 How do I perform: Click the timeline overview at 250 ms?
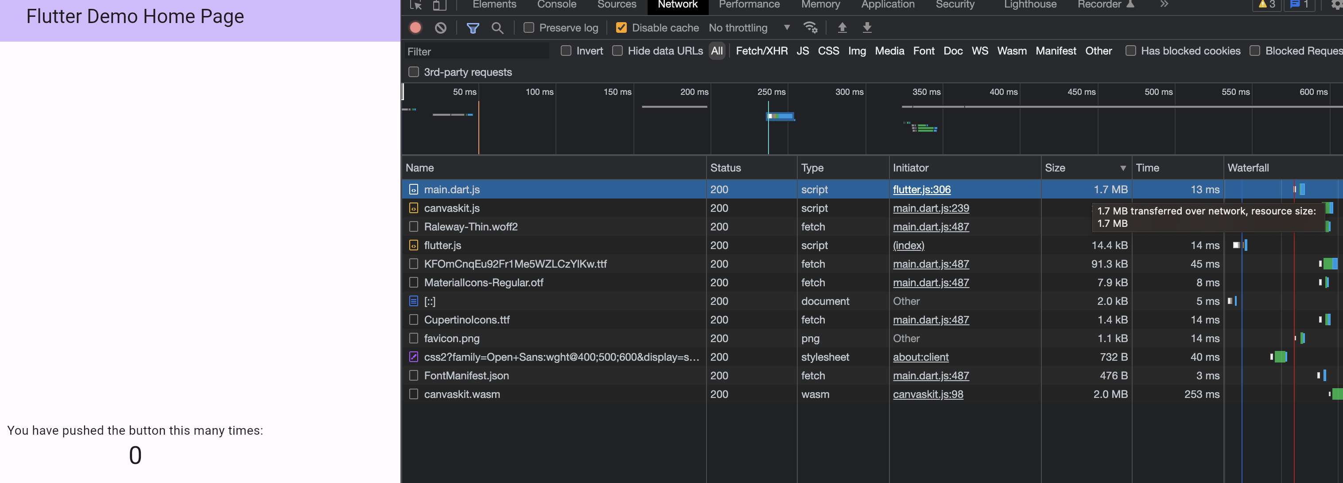point(771,92)
